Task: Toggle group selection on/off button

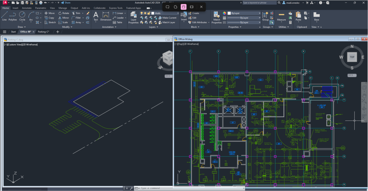Action: coord(272,23)
